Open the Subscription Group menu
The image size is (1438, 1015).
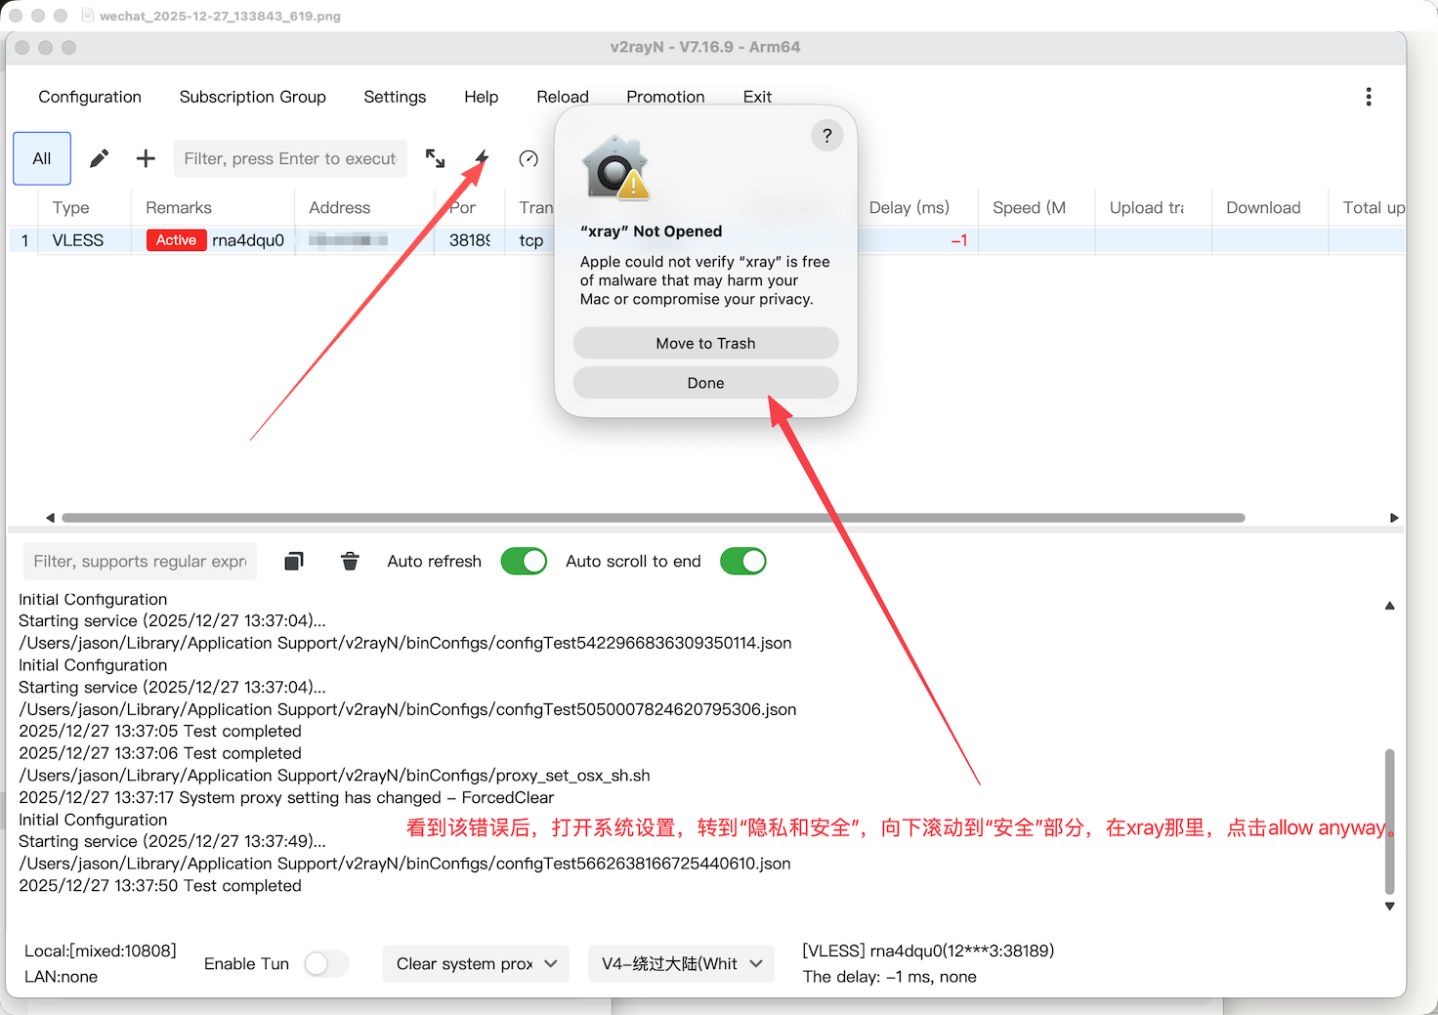click(253, 97)
